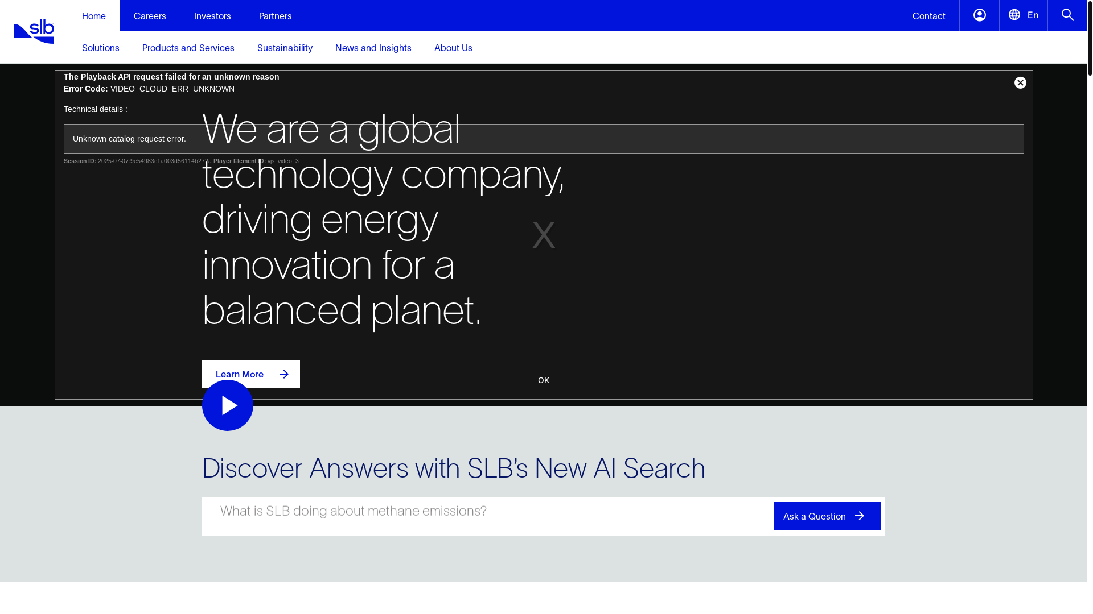Open the language selector globe 'En'
The width and height of the screenshot is (1093, 614).
tap(1024, 15)
